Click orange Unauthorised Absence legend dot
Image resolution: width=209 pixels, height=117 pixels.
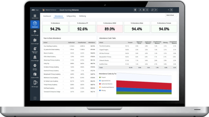100,87
